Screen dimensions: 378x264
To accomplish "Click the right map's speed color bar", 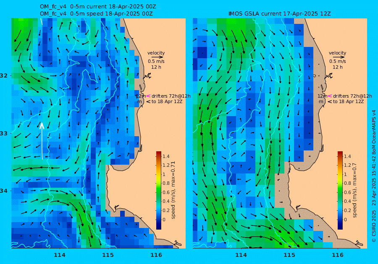I will [x=340, y=190].
